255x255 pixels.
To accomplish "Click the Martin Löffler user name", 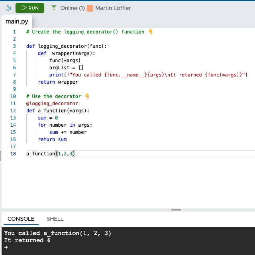I will [x=113, y=8].
